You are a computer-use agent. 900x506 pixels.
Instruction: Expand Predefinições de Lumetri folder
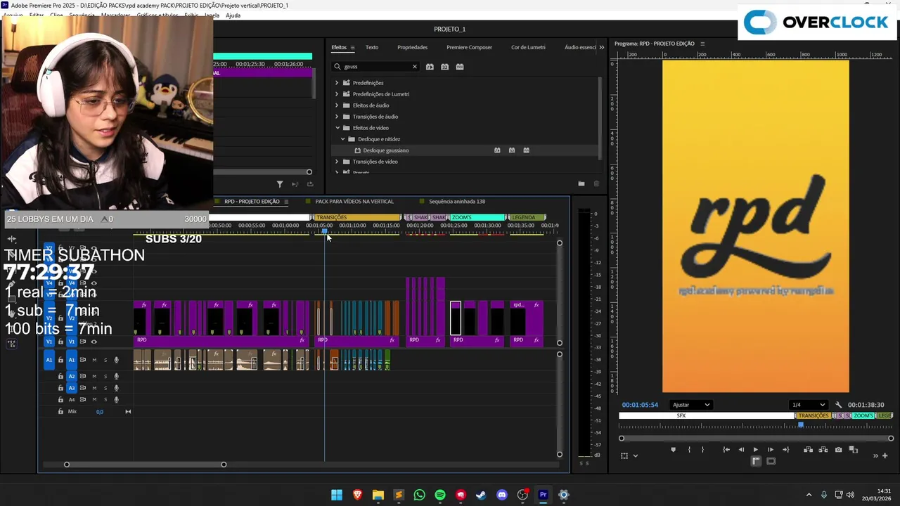pyautogui.click(x=337, y=94)
